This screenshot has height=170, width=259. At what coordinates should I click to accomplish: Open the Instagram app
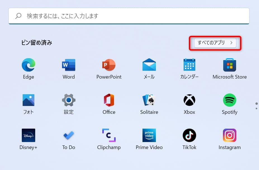(x=230, y=136)
